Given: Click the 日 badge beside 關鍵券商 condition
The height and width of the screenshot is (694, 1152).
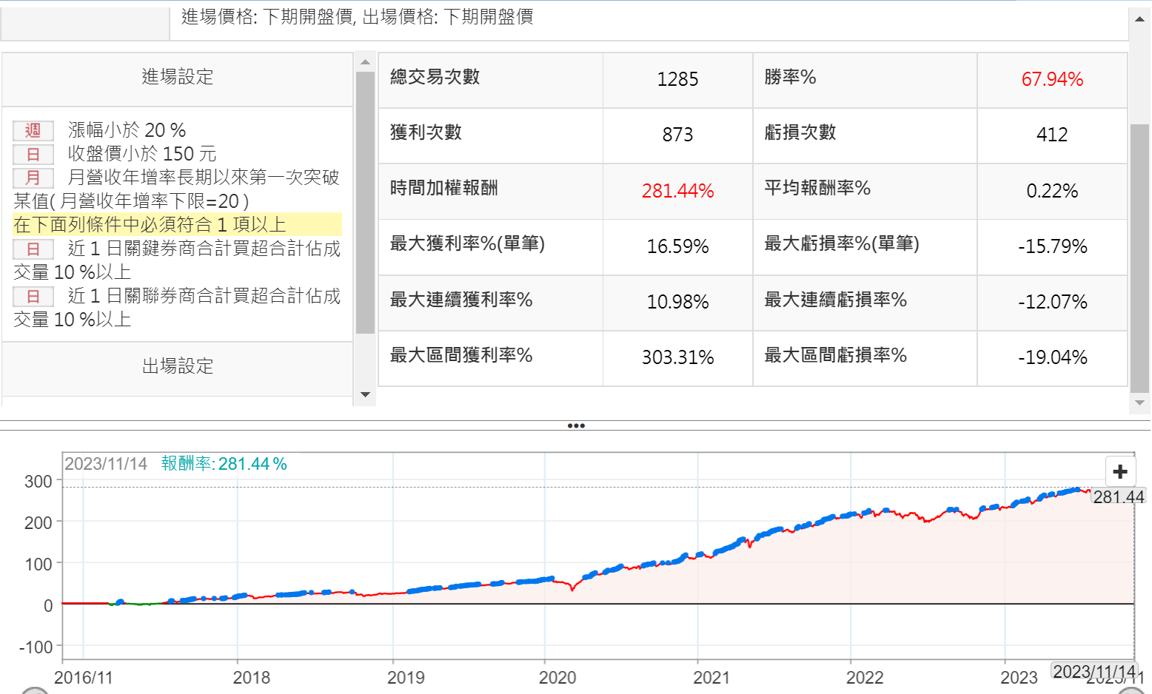Looking at the screenshot, I should [x=33, y=249].
